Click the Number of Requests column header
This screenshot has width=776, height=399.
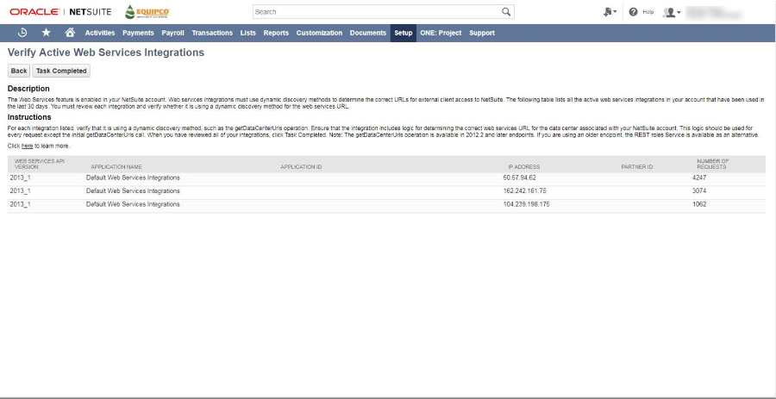(712, 164)
